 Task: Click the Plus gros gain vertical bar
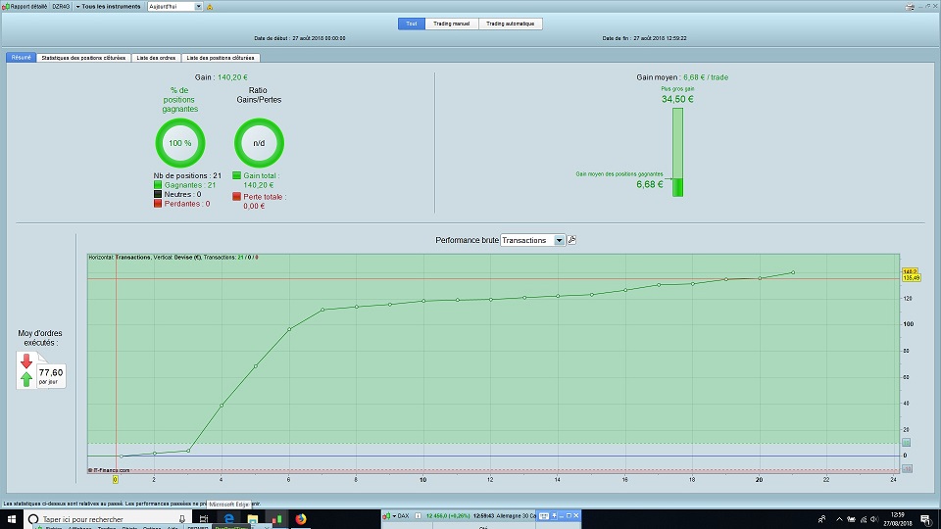click(677, 152)
